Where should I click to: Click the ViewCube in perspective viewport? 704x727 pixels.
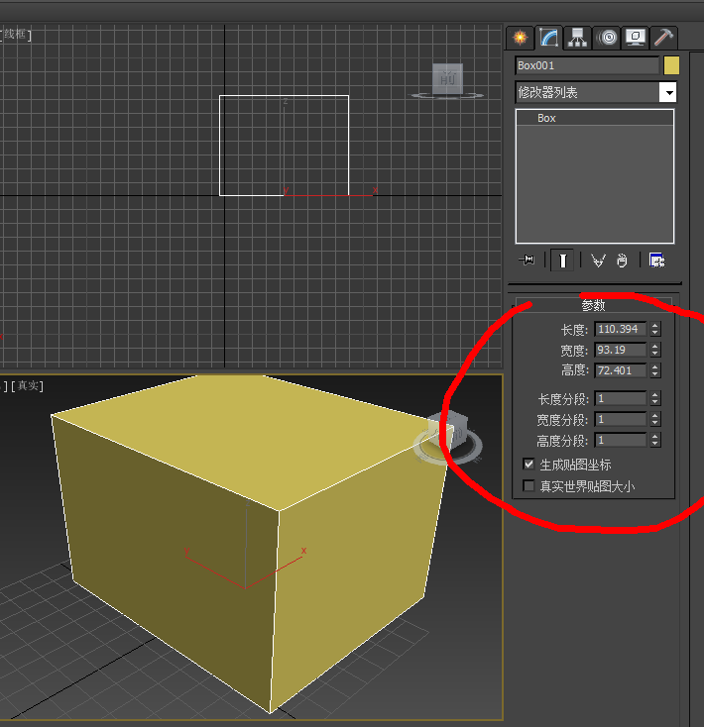[x=448, y=430]
